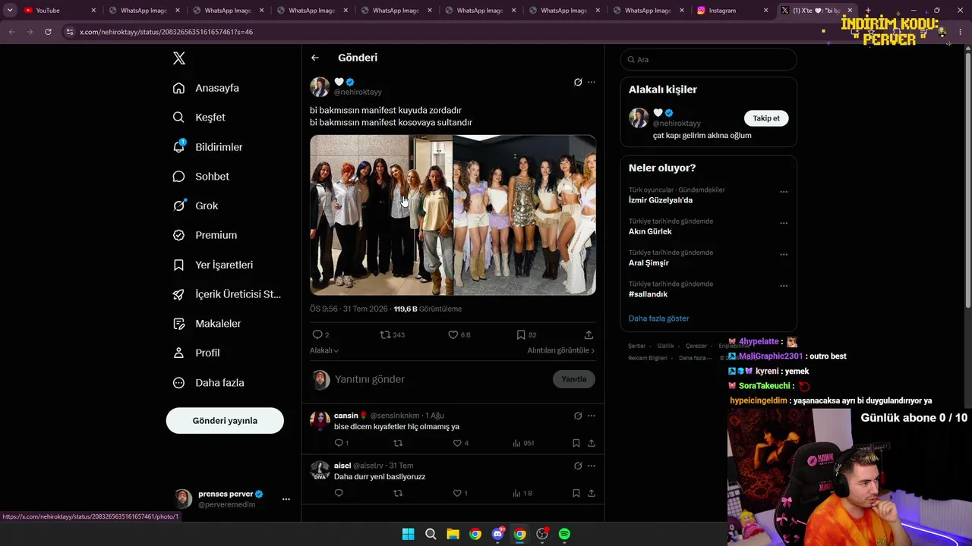Open a new browser tab
The image size is (972, 546).
[x=868, y=11]
